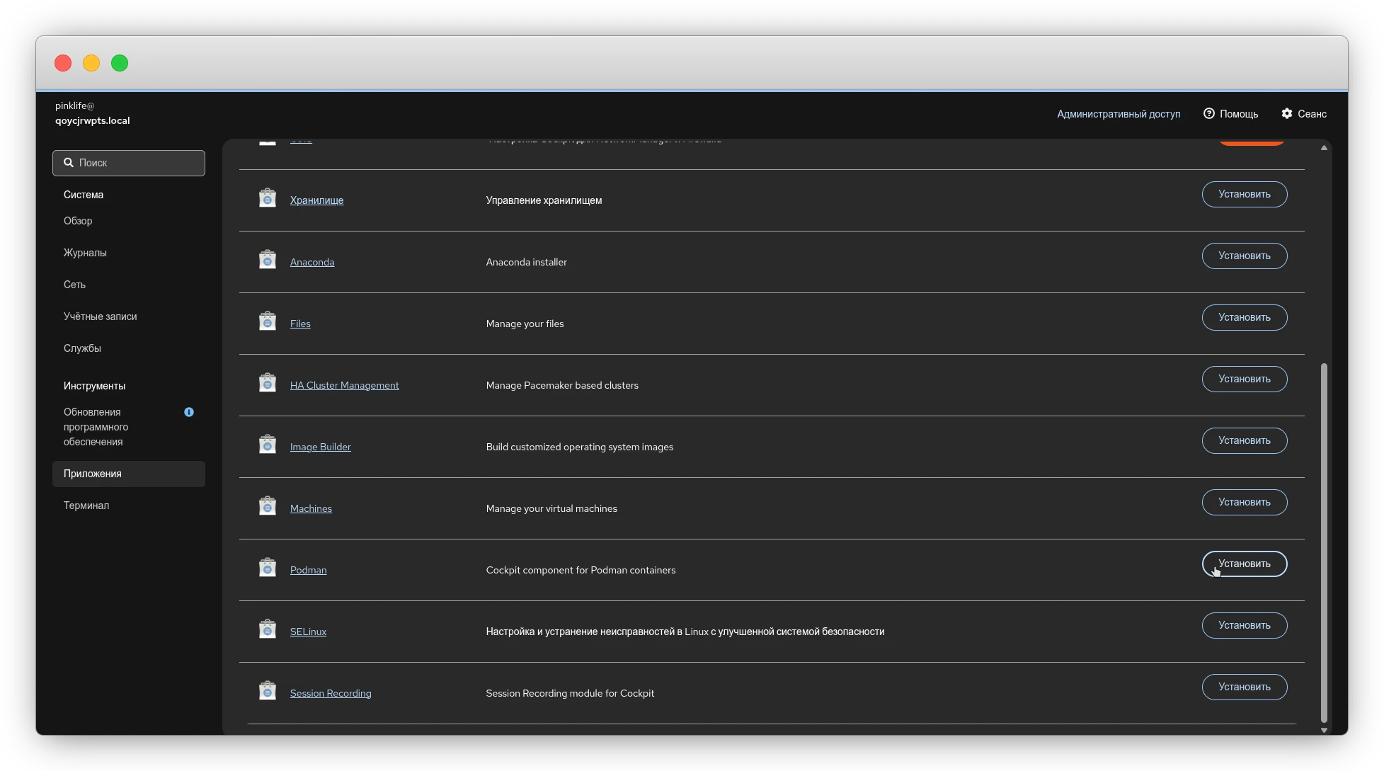This screenshot has width=1384, height=771.
Task: Click the scrollbar down arrow
Action: pos(1323,730)
